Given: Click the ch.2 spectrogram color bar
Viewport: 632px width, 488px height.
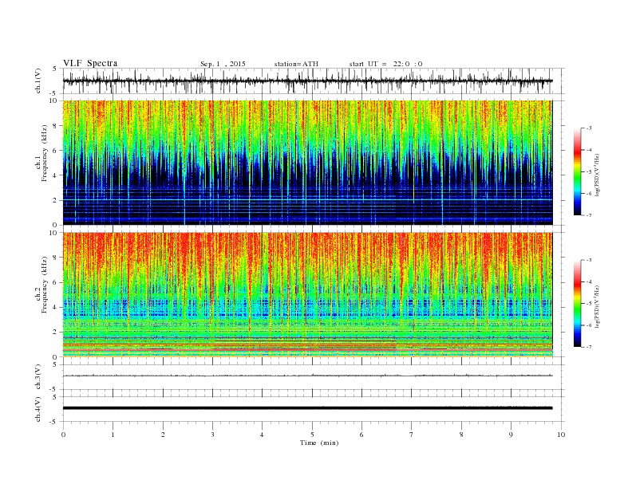Looking at the screenshot, I should coord(577,304).
